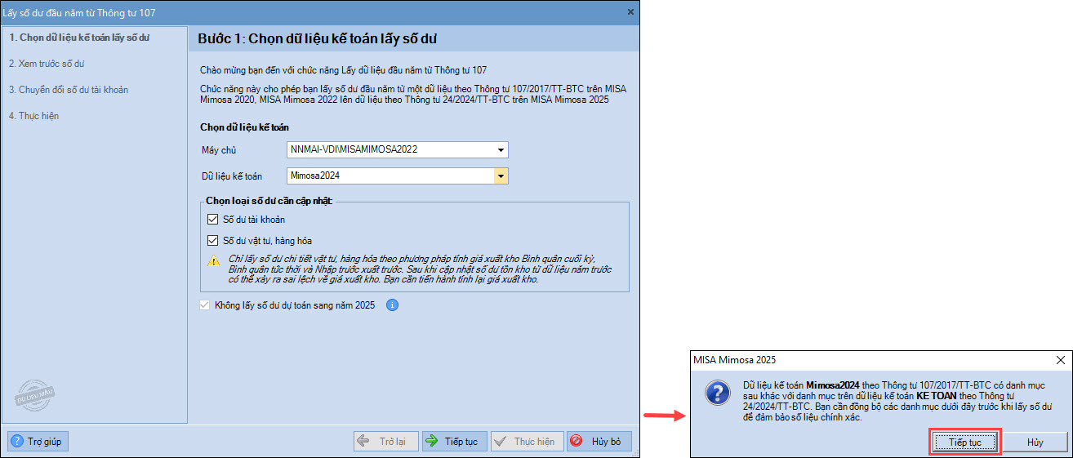
Task: Toggle the 'Không lấy số dư dự toán sang năm 2025' checkbox
Action: [204, 305]
